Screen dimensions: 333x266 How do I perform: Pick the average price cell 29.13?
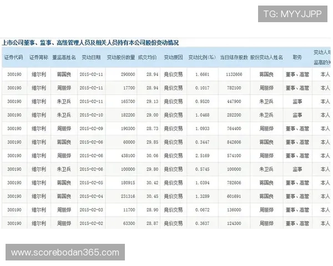pos(152,101)
